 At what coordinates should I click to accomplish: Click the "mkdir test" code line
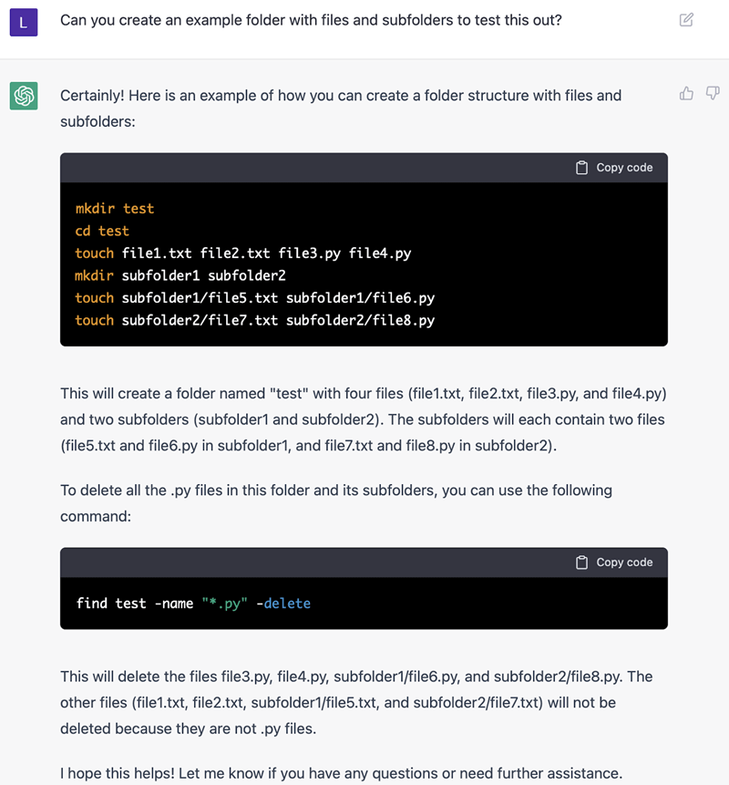click(x=115, y=209)
